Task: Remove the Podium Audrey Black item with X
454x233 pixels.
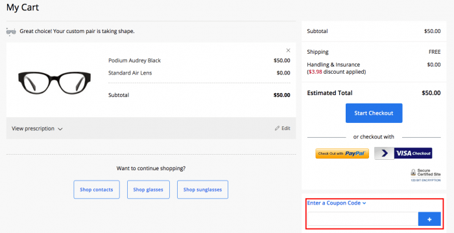Action: click(x=288, y=50)
